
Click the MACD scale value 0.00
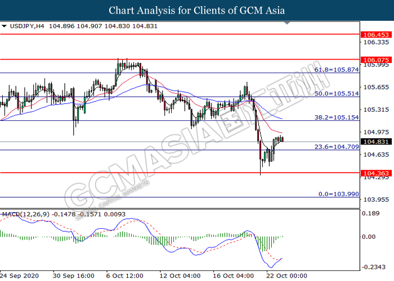coord(369,237)
